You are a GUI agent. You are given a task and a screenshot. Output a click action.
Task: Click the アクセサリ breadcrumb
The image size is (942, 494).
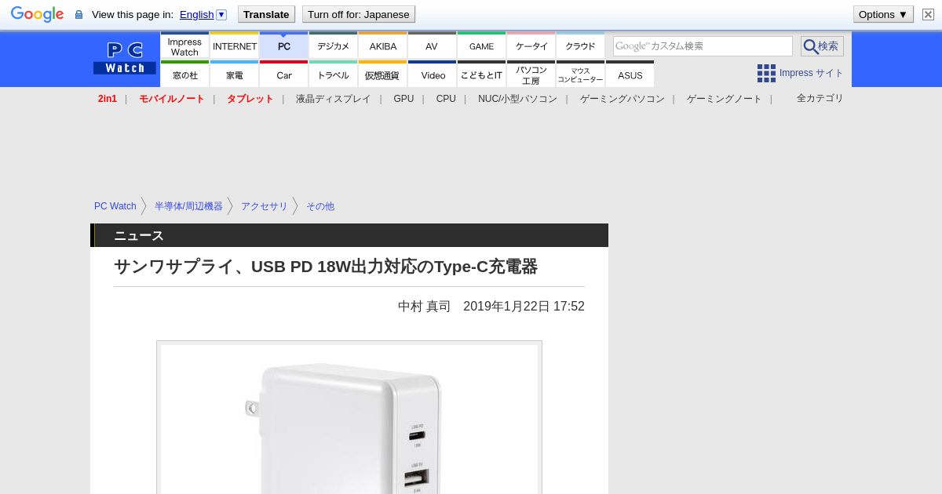265,206
